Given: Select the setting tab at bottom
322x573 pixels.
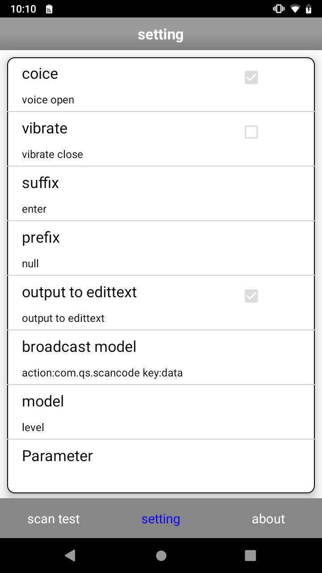Looking at the screenshot, I should click(161, 519).
